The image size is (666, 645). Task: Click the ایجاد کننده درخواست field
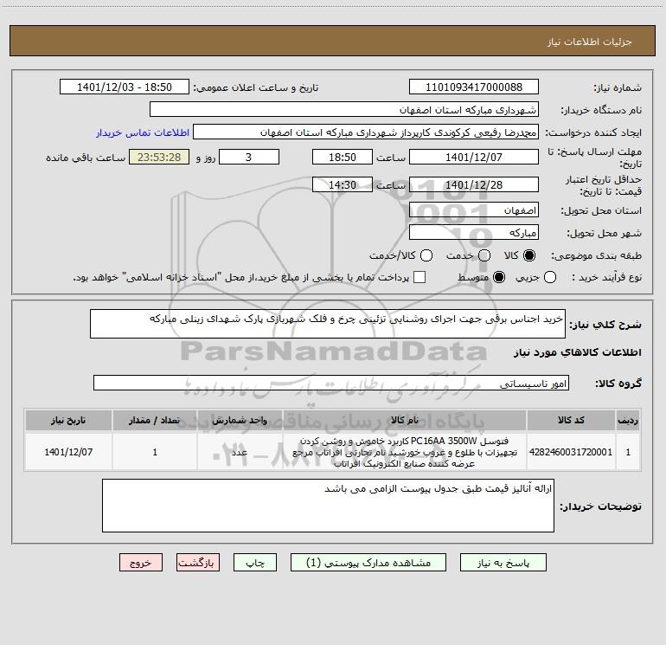[366, 132]
